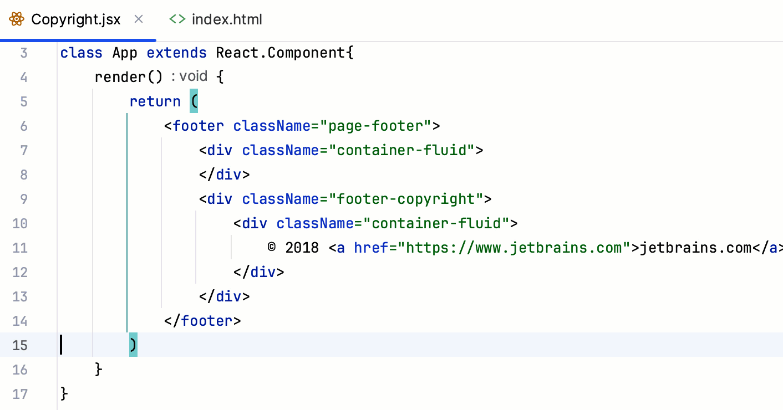Select the Copyright.jsx tab
Screen dimensions: 783x410
click(76, 19)
